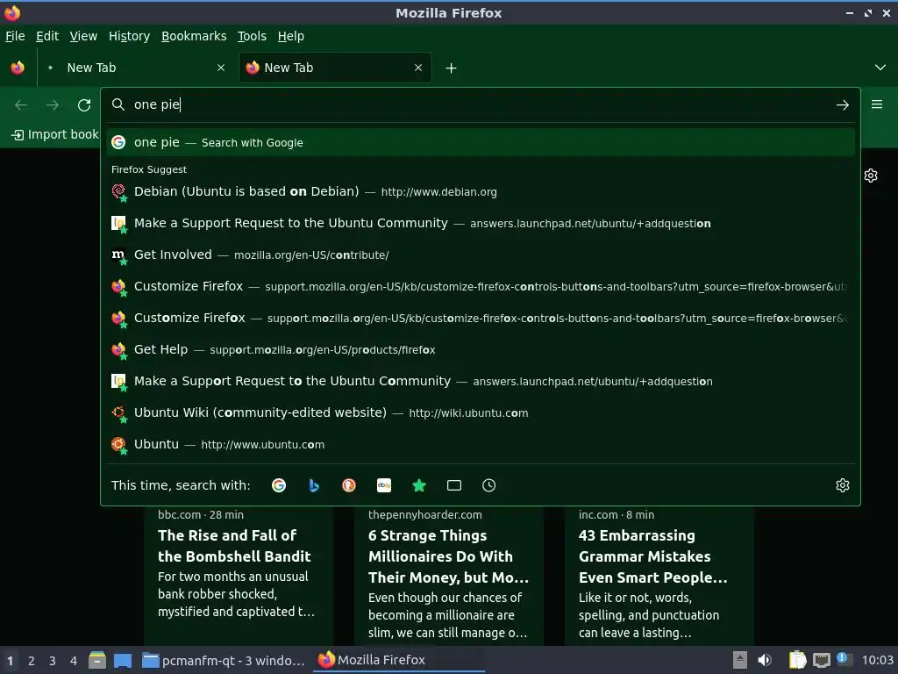Click the show desktop icon in taskbar
This screenshot has width=898, height=674.
[123, 661]
